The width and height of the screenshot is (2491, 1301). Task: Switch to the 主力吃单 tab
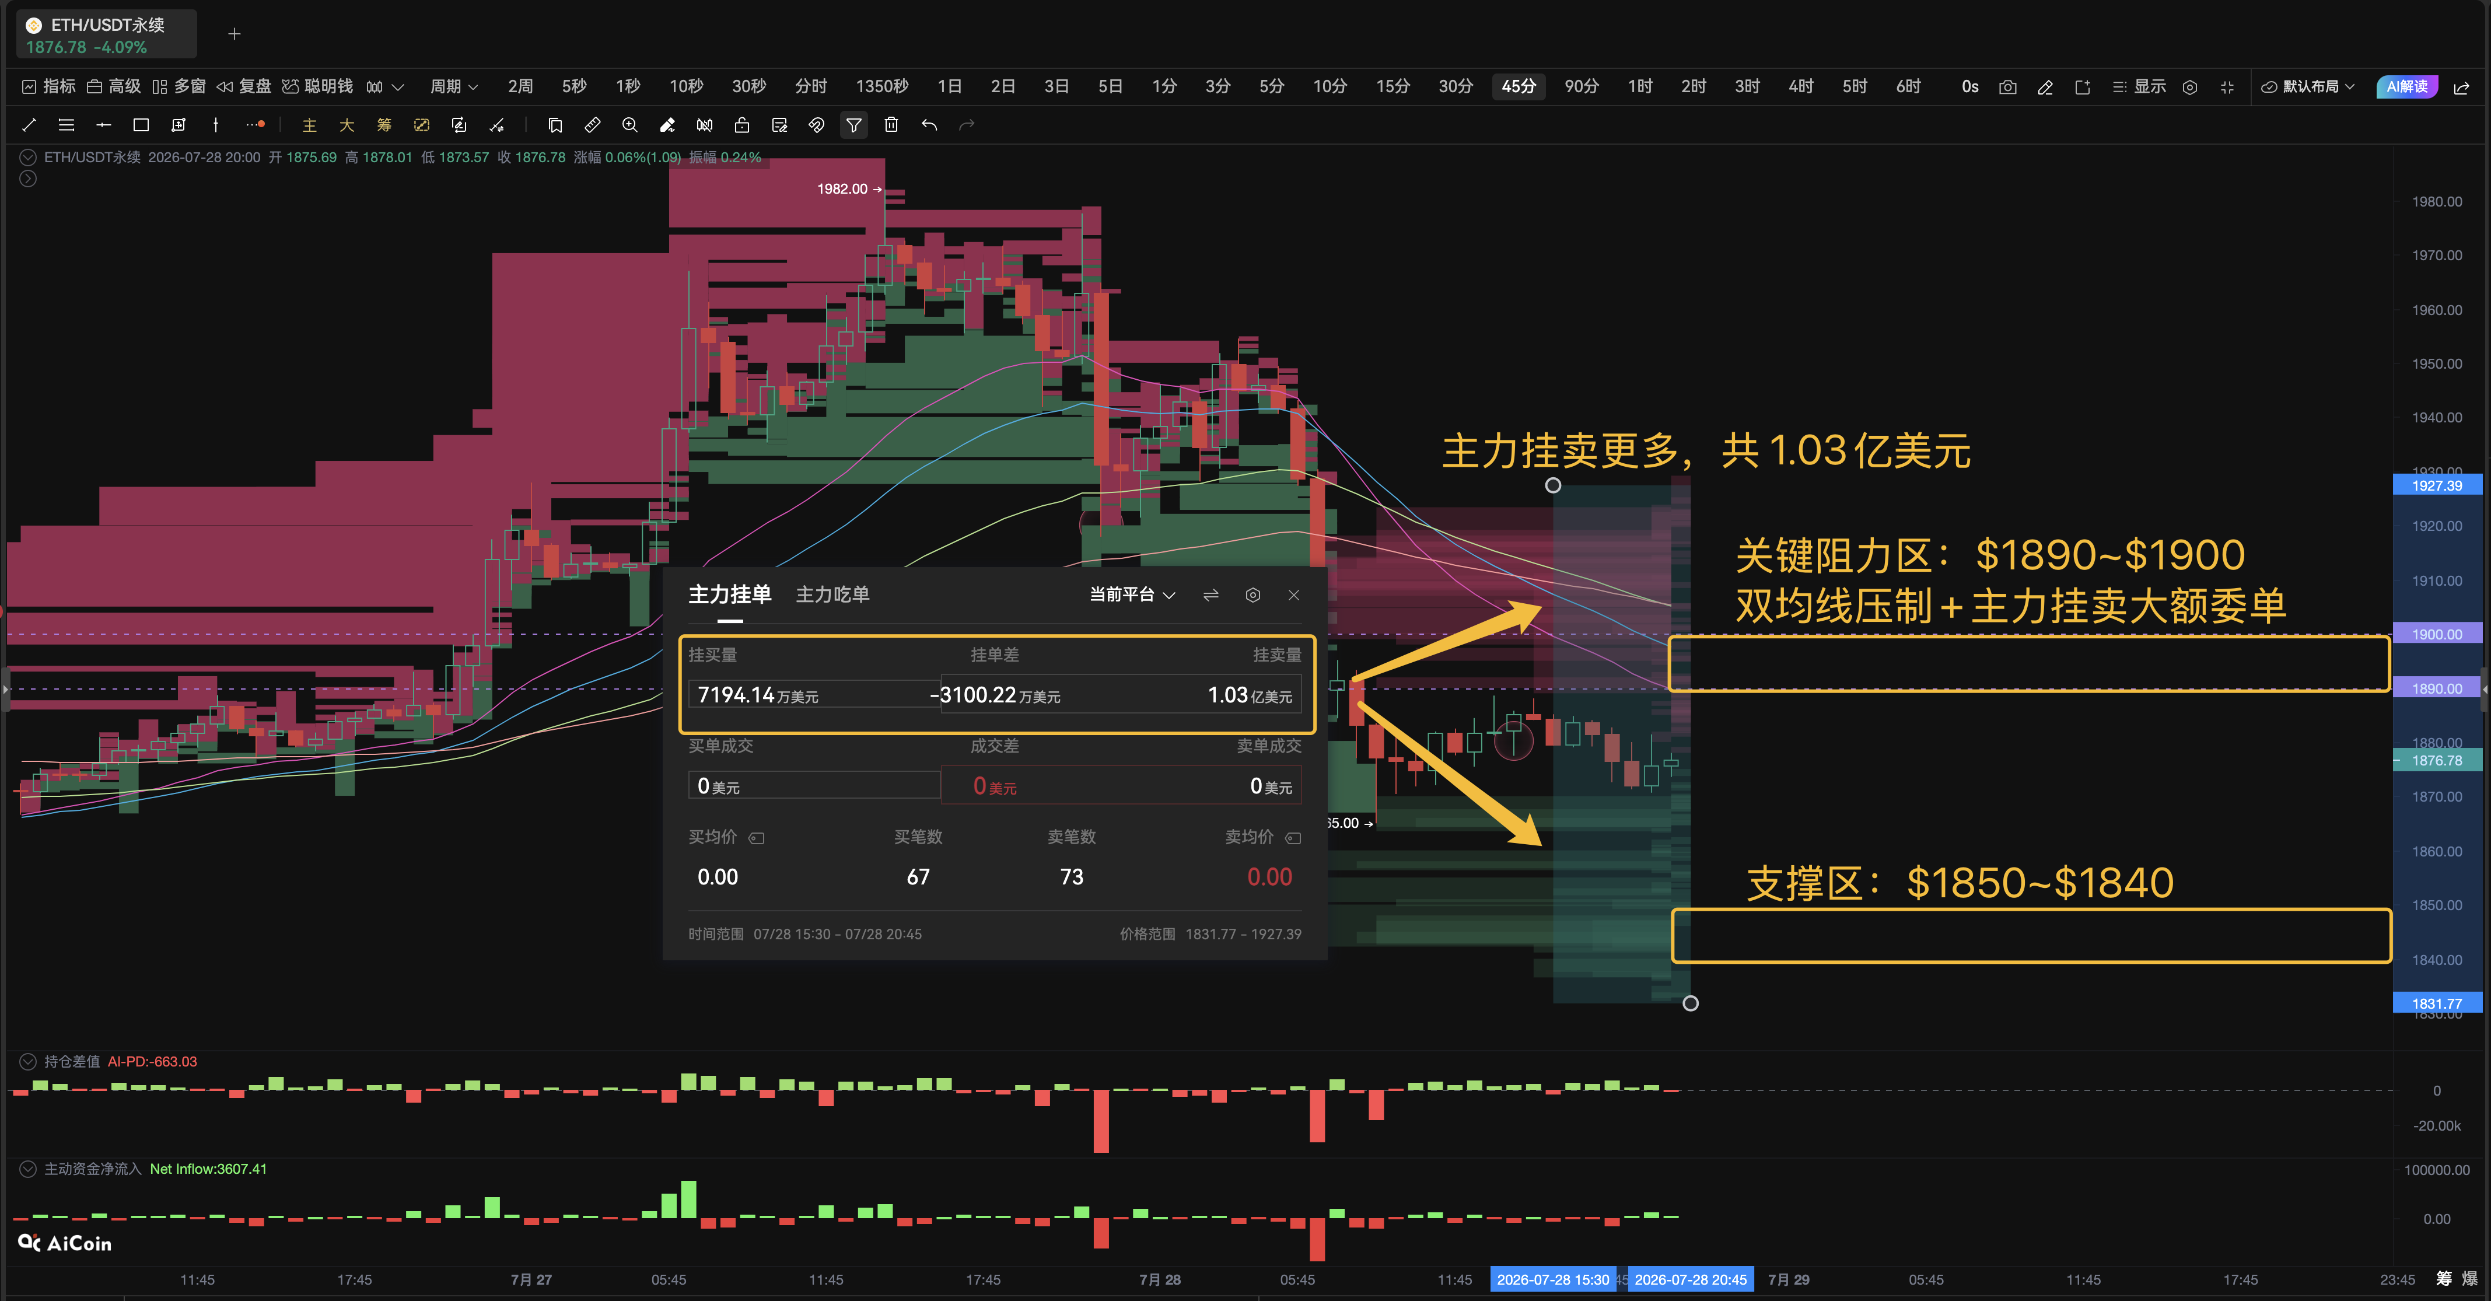[832, 595]
